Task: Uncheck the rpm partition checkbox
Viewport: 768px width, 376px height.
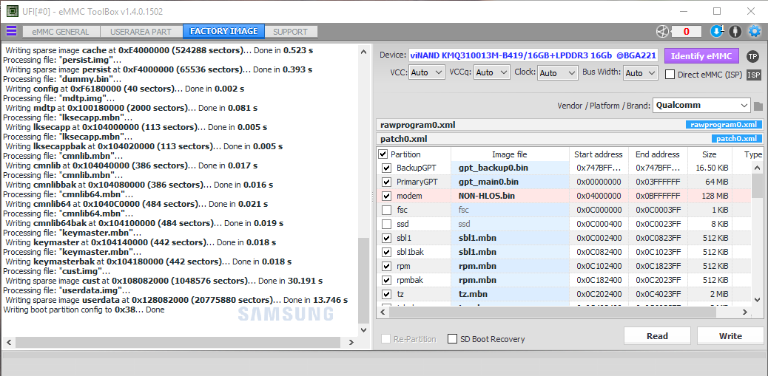Action: [x=387, y=267]
